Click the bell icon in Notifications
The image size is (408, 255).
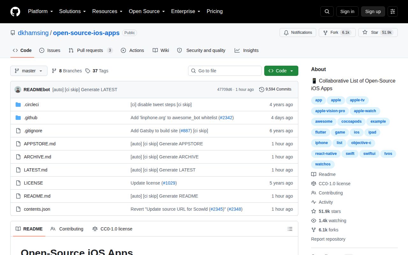(286, 33)
